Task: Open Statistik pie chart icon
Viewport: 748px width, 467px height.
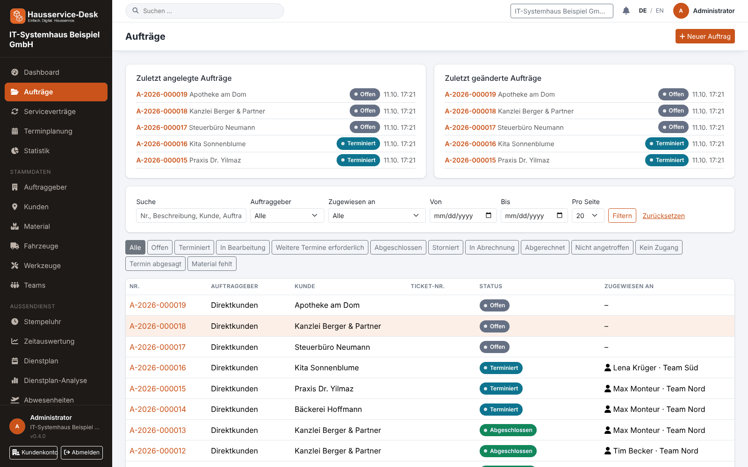Action: (x=15, y=151)
